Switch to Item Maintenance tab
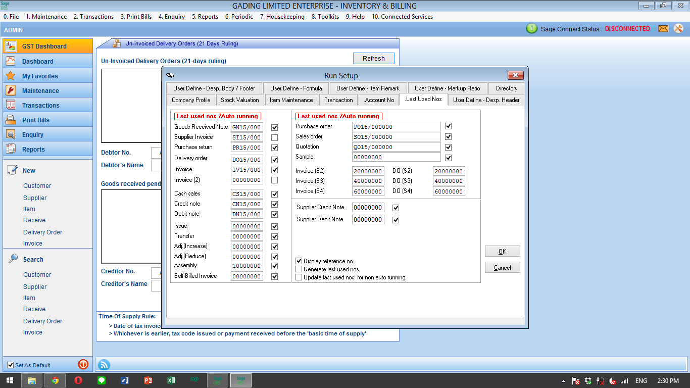 291,100
